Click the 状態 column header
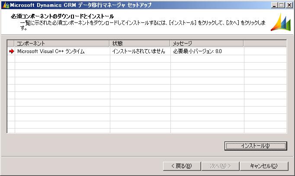 pos(140,44)
